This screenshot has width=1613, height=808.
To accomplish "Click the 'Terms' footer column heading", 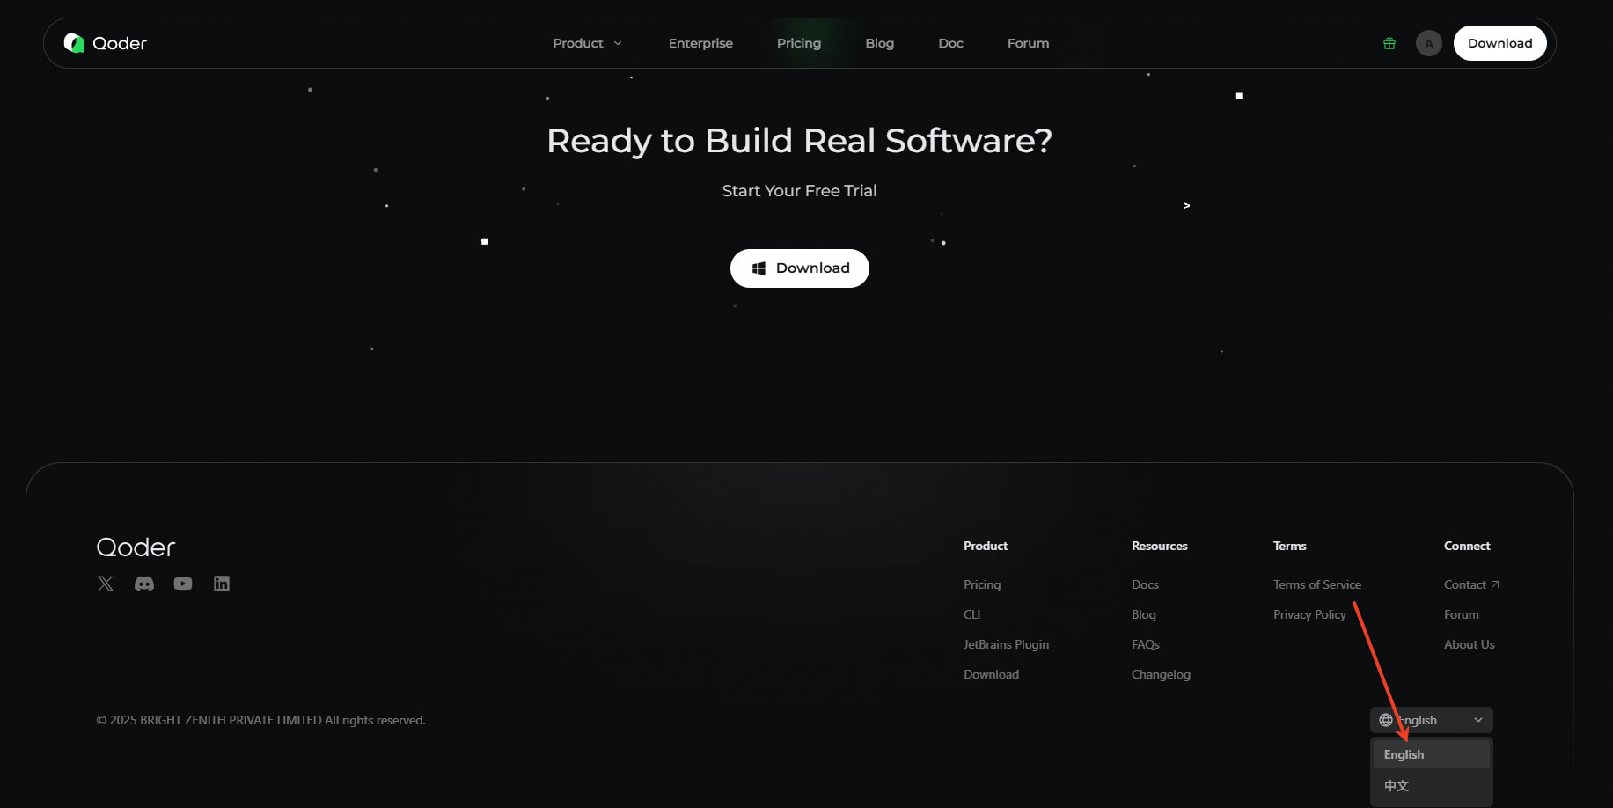I will 1290,546.
